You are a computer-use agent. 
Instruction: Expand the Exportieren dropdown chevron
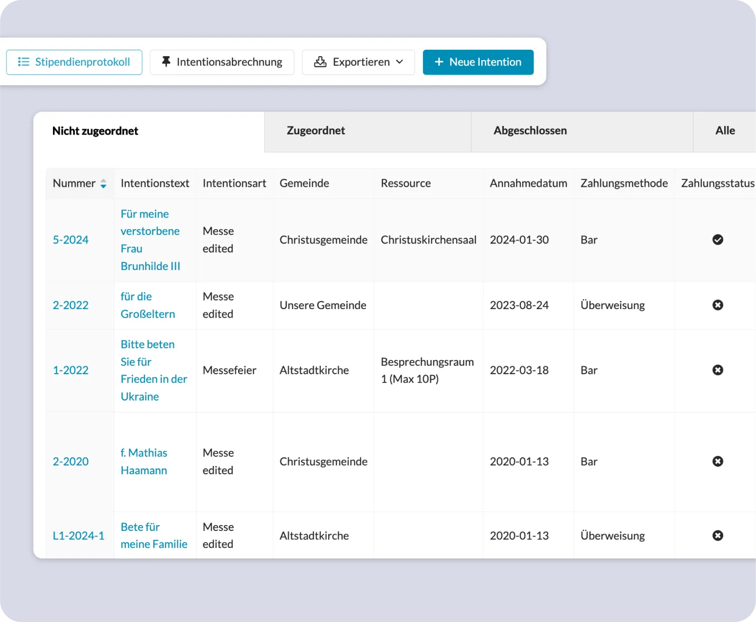400,62
